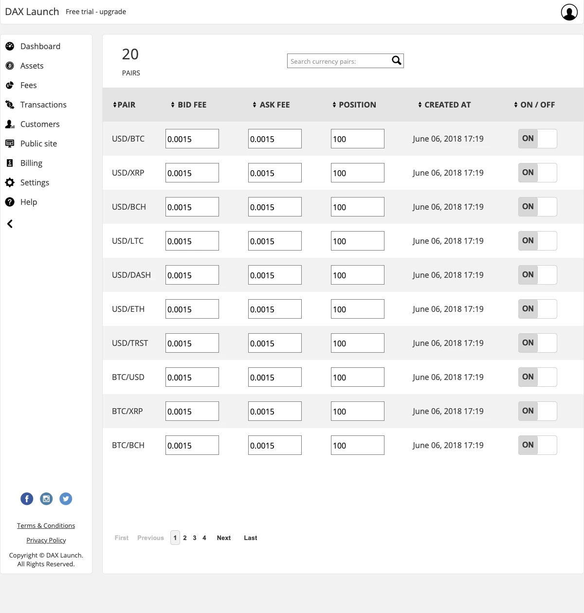
Task: Click the Public site monitor icon
Action: (10, 144)
